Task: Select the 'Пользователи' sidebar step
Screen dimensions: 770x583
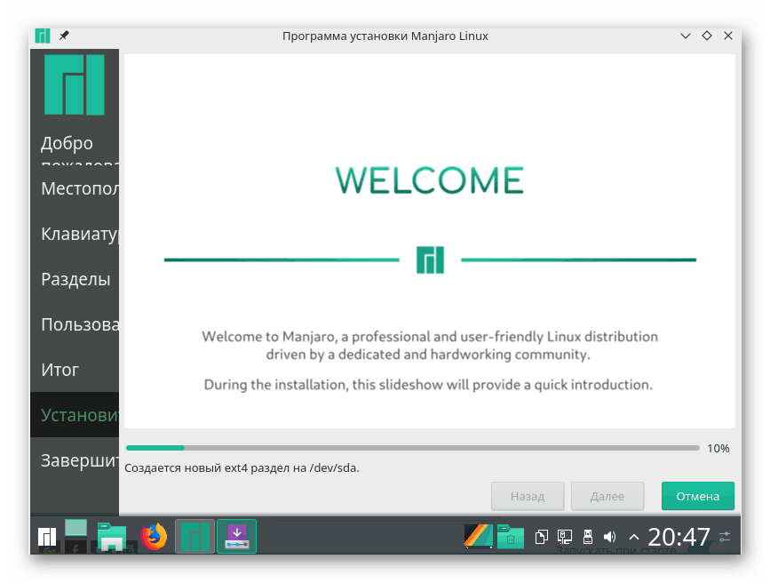Action: click(75, 324)
